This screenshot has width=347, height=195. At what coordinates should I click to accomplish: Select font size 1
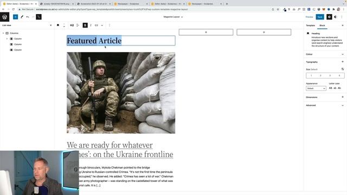pyautogui.click(x=311, y=76)
